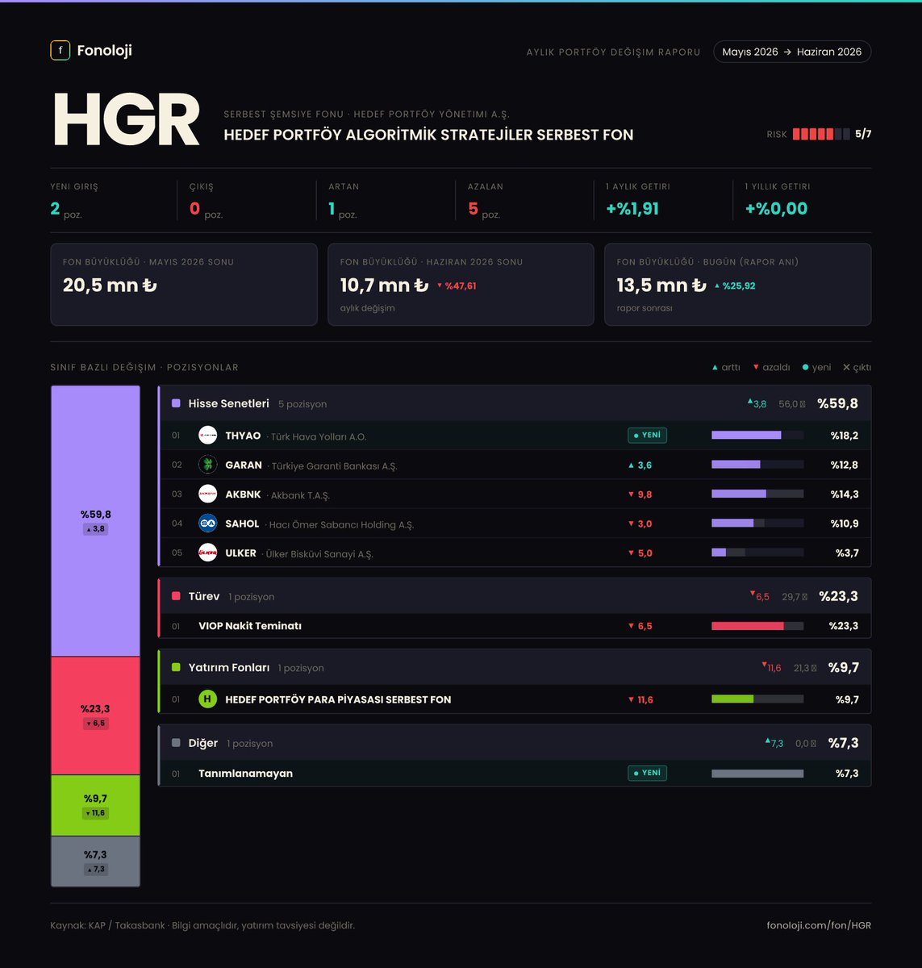Click the Hedef Portföy Para Piyasası green bar

pos(757,699)
